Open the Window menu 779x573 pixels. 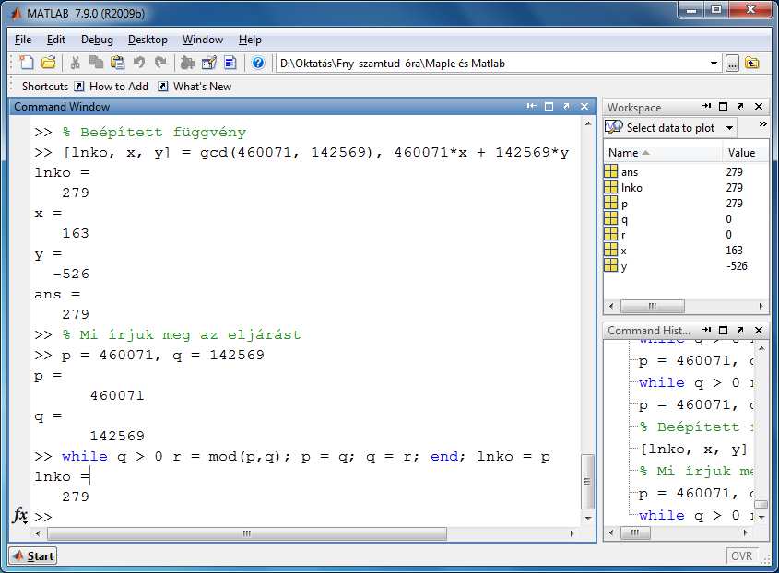203,40
